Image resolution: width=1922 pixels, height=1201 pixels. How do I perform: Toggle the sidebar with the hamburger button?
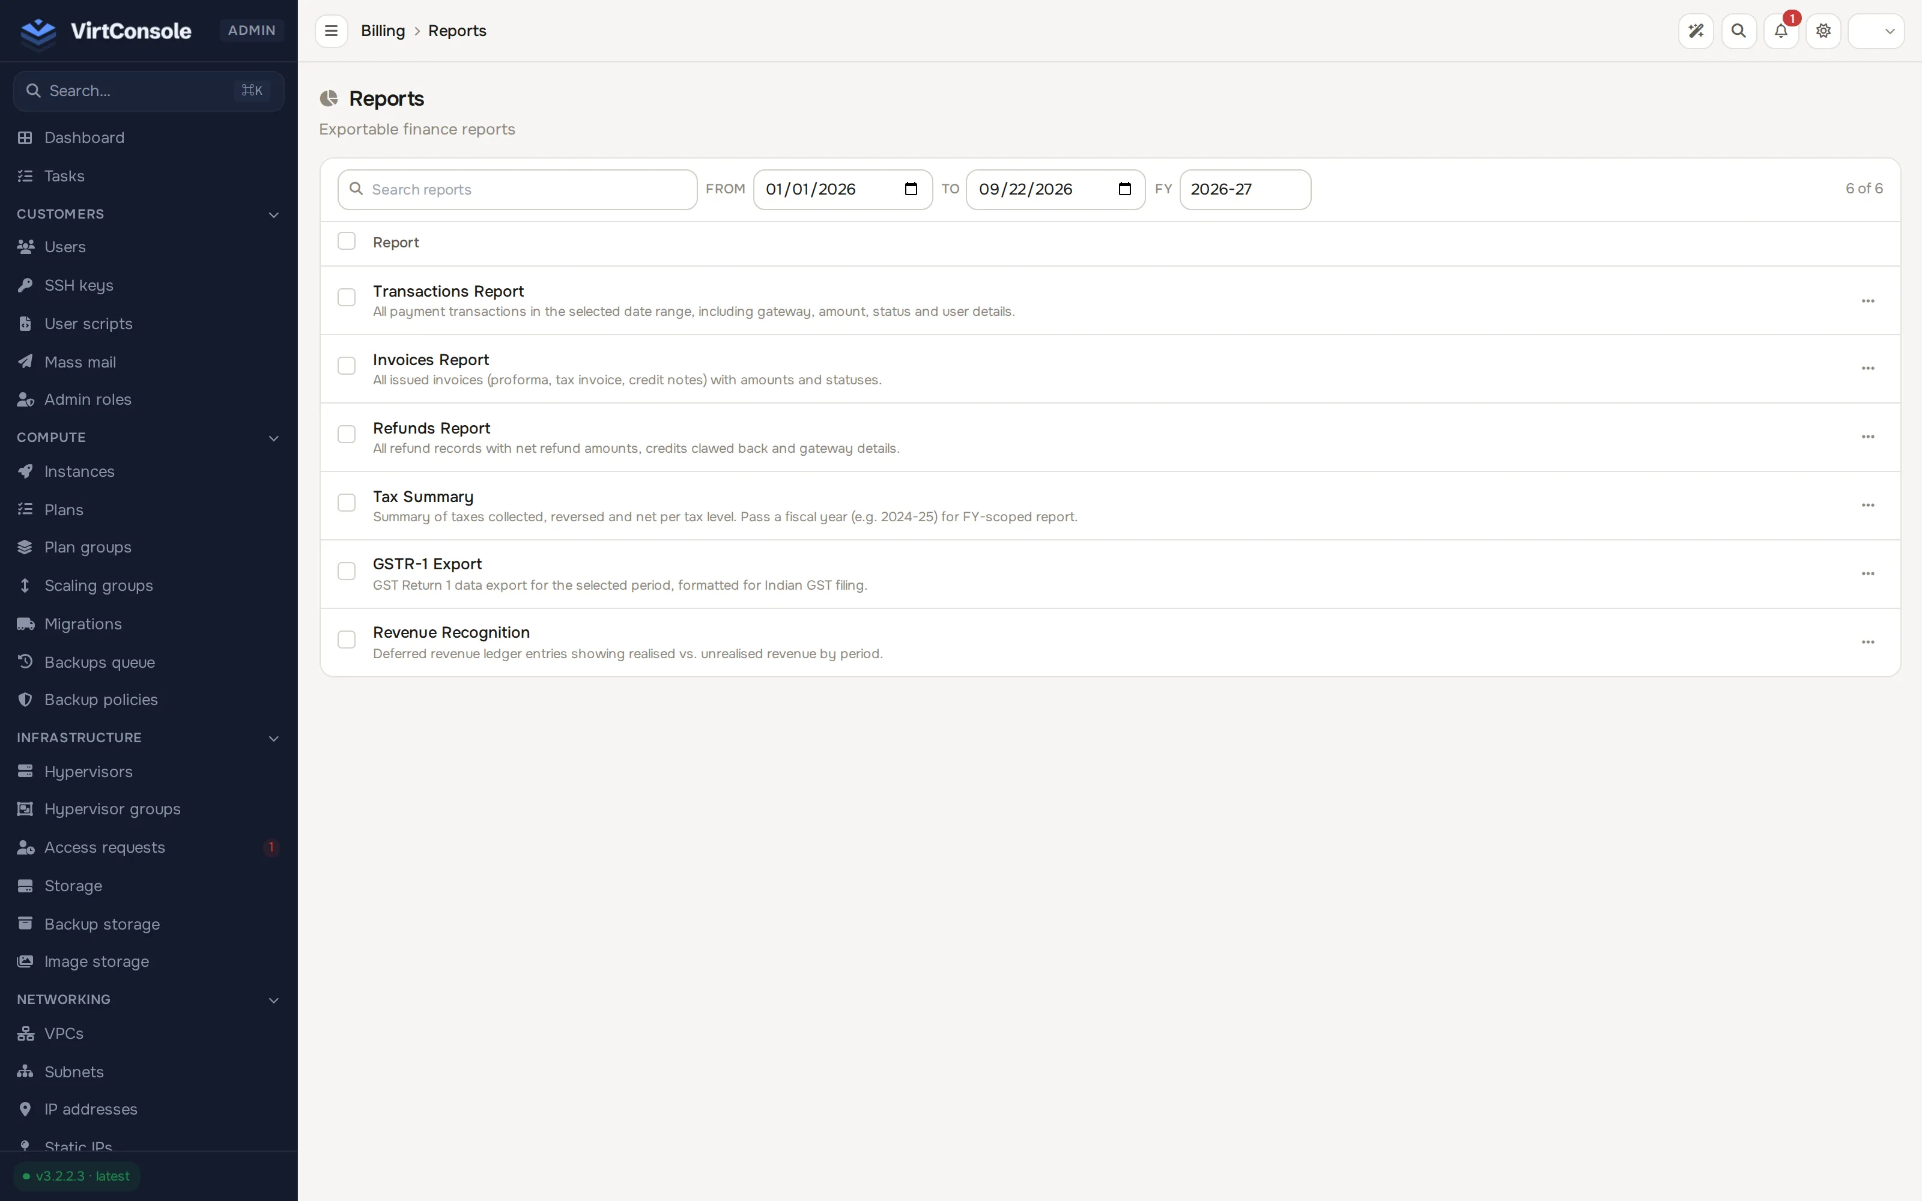coord(331,31)
